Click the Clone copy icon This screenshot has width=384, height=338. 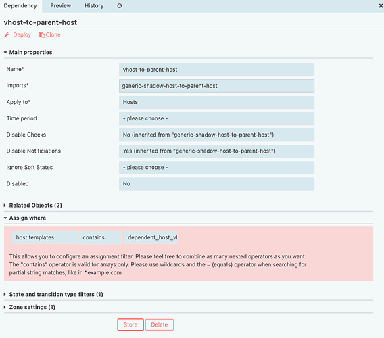42,34
